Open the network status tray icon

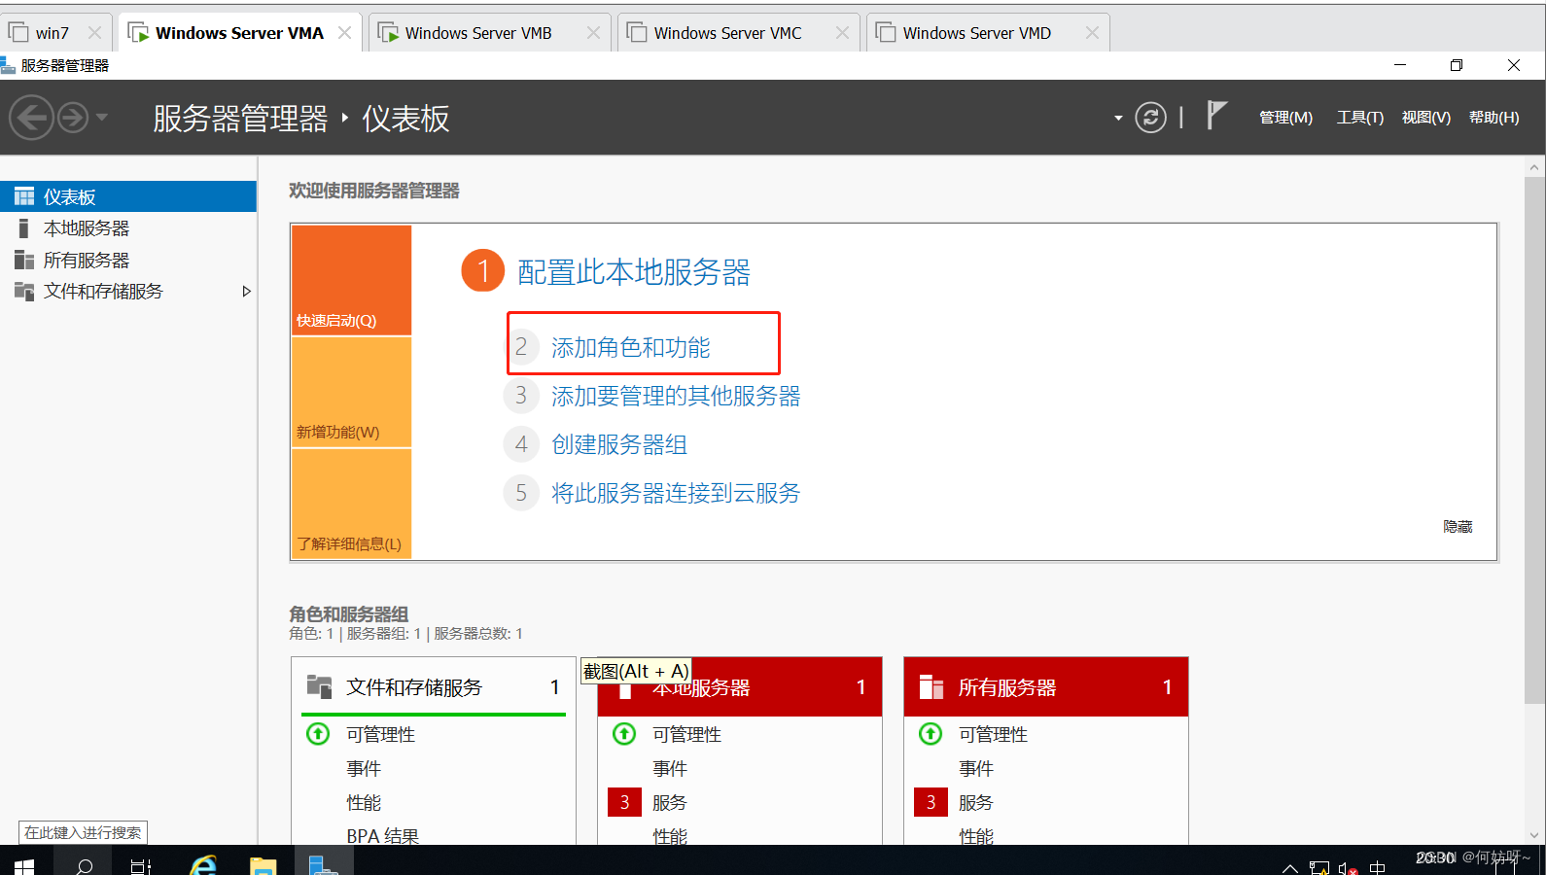pyautogui.click(x=1319, y=867)
